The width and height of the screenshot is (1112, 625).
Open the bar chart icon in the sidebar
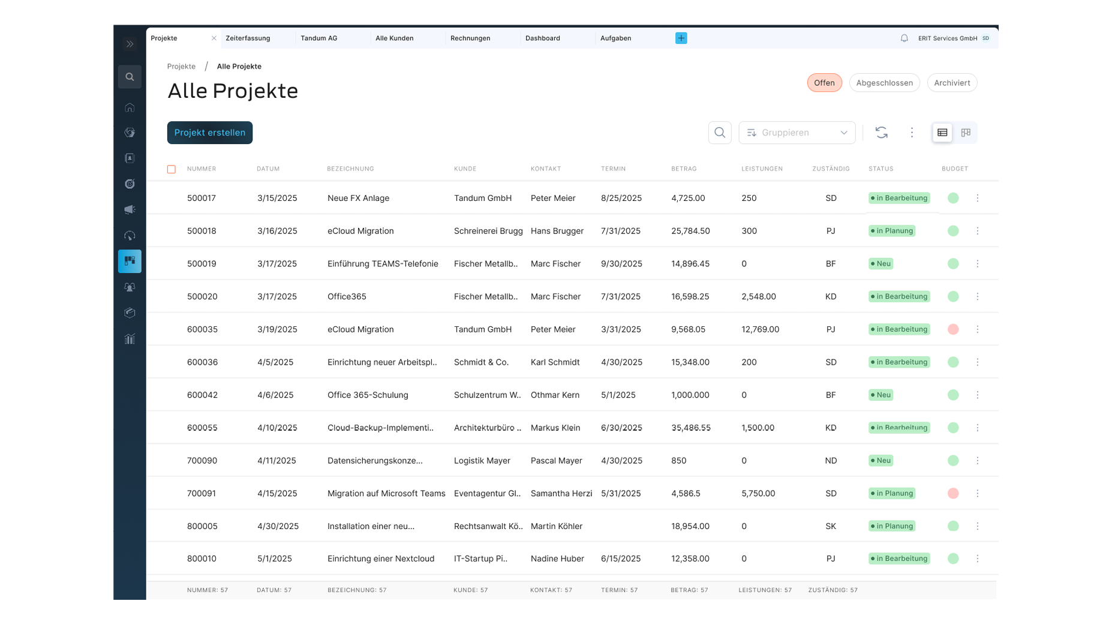pos(130,339)
